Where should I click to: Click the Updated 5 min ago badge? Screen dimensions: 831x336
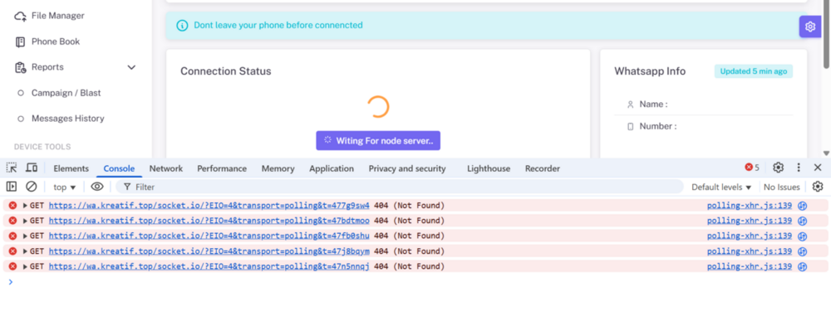pyautogui.click(x=753, y=71)
